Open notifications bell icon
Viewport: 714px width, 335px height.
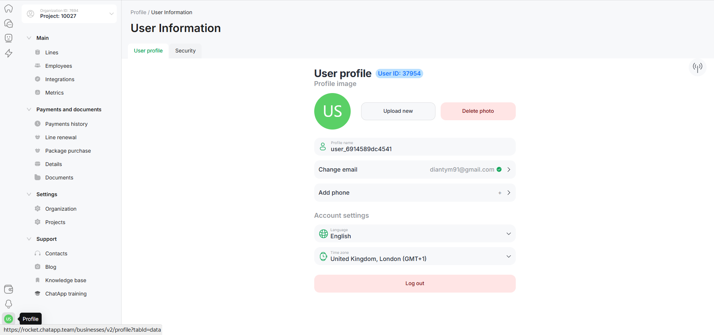tap(9, 304)
